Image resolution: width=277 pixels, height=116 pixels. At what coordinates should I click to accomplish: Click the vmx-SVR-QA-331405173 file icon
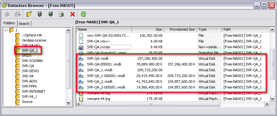click(81, 35)
